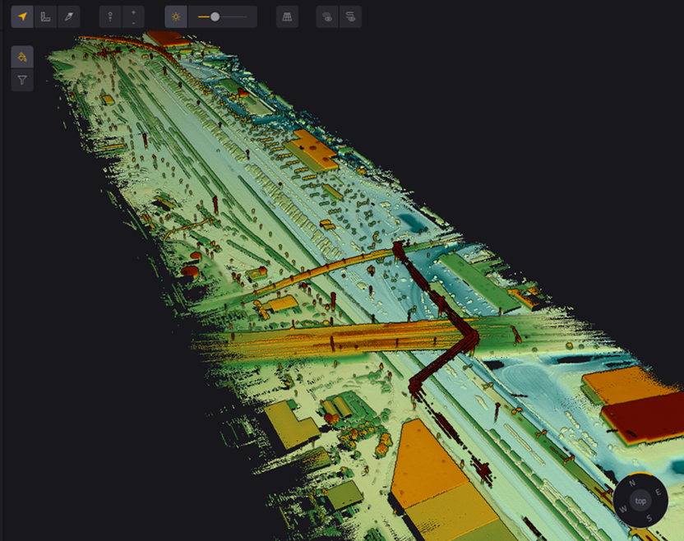
Task: Toggle layer visibility eye icon
Action: [x=350, y=16]
